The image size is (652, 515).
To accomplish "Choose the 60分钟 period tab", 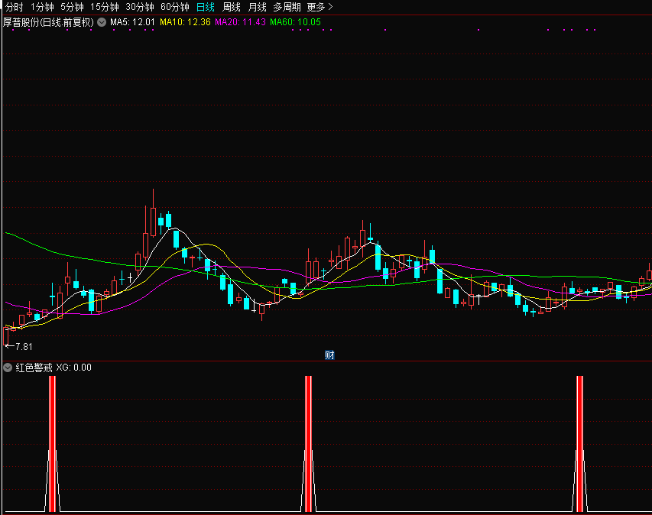I will click(x=175, y=7).
